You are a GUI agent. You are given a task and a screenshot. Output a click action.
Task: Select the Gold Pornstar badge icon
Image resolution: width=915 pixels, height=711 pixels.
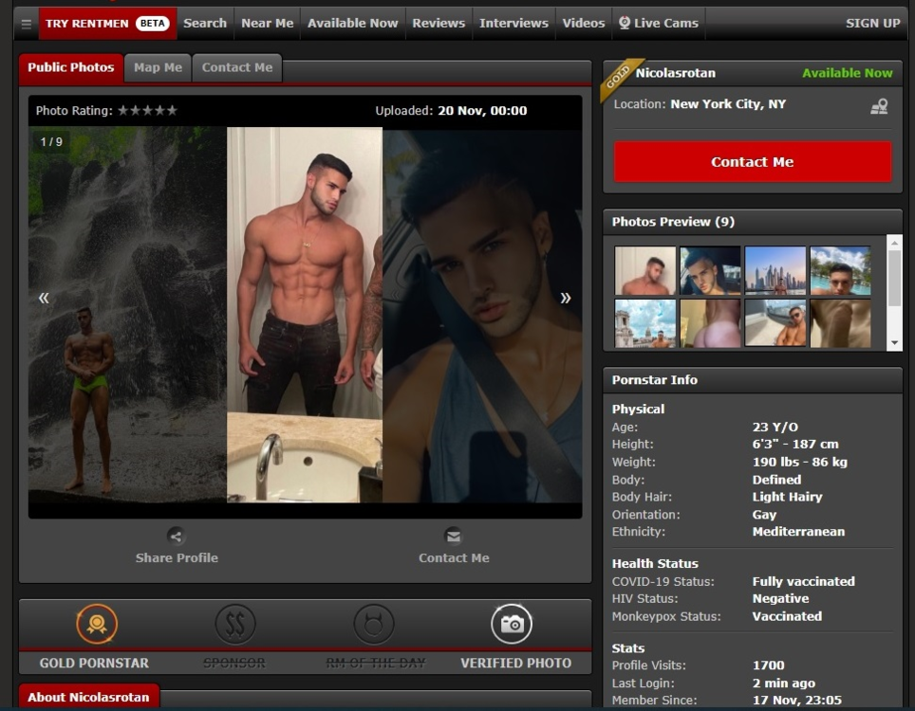tap(97, 624)
